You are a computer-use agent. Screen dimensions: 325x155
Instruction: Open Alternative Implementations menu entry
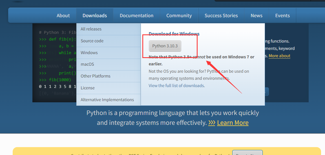(x=107, y=100)
